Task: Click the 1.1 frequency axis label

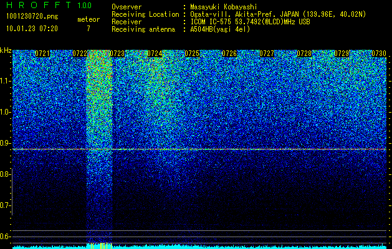Action: 5,81
